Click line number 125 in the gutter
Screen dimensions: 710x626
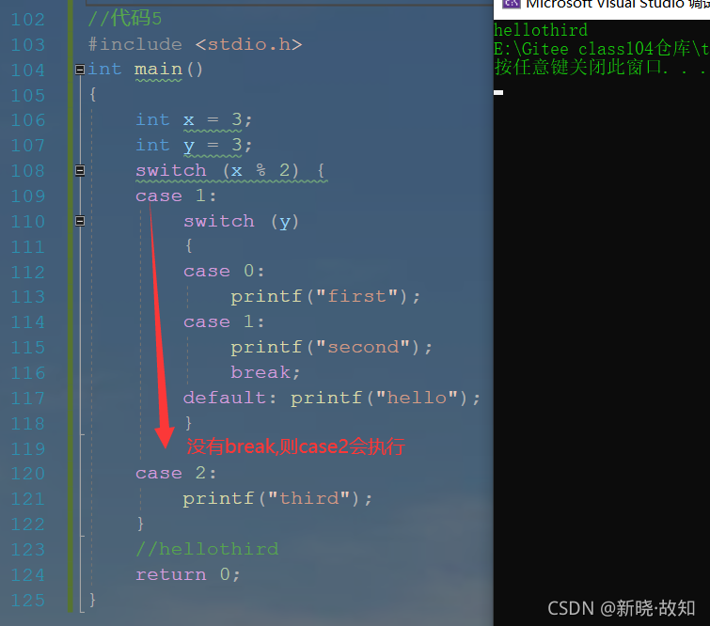tap(27, 601)
